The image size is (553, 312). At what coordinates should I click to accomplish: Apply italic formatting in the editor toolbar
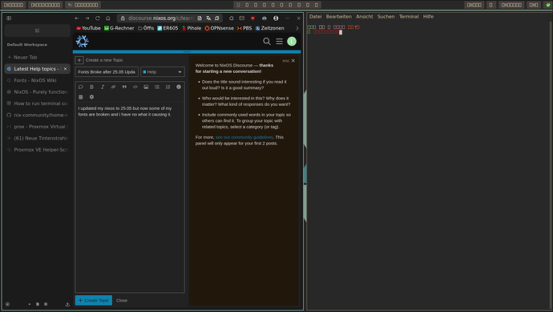(103, 87)
